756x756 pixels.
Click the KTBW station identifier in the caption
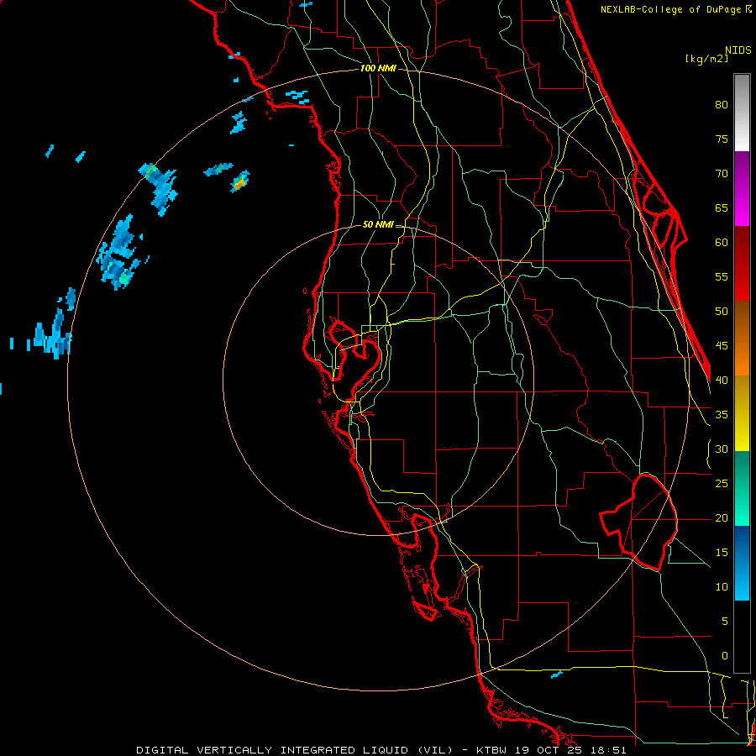[491, 750]
